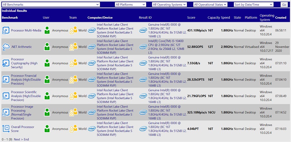Click Anonymous user icon in Overall Processor Score row
Viewport: 291px width, 142px height.
[47, 129]
